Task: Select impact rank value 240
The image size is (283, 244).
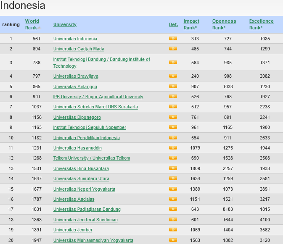Action: click(x=195, y=76)
